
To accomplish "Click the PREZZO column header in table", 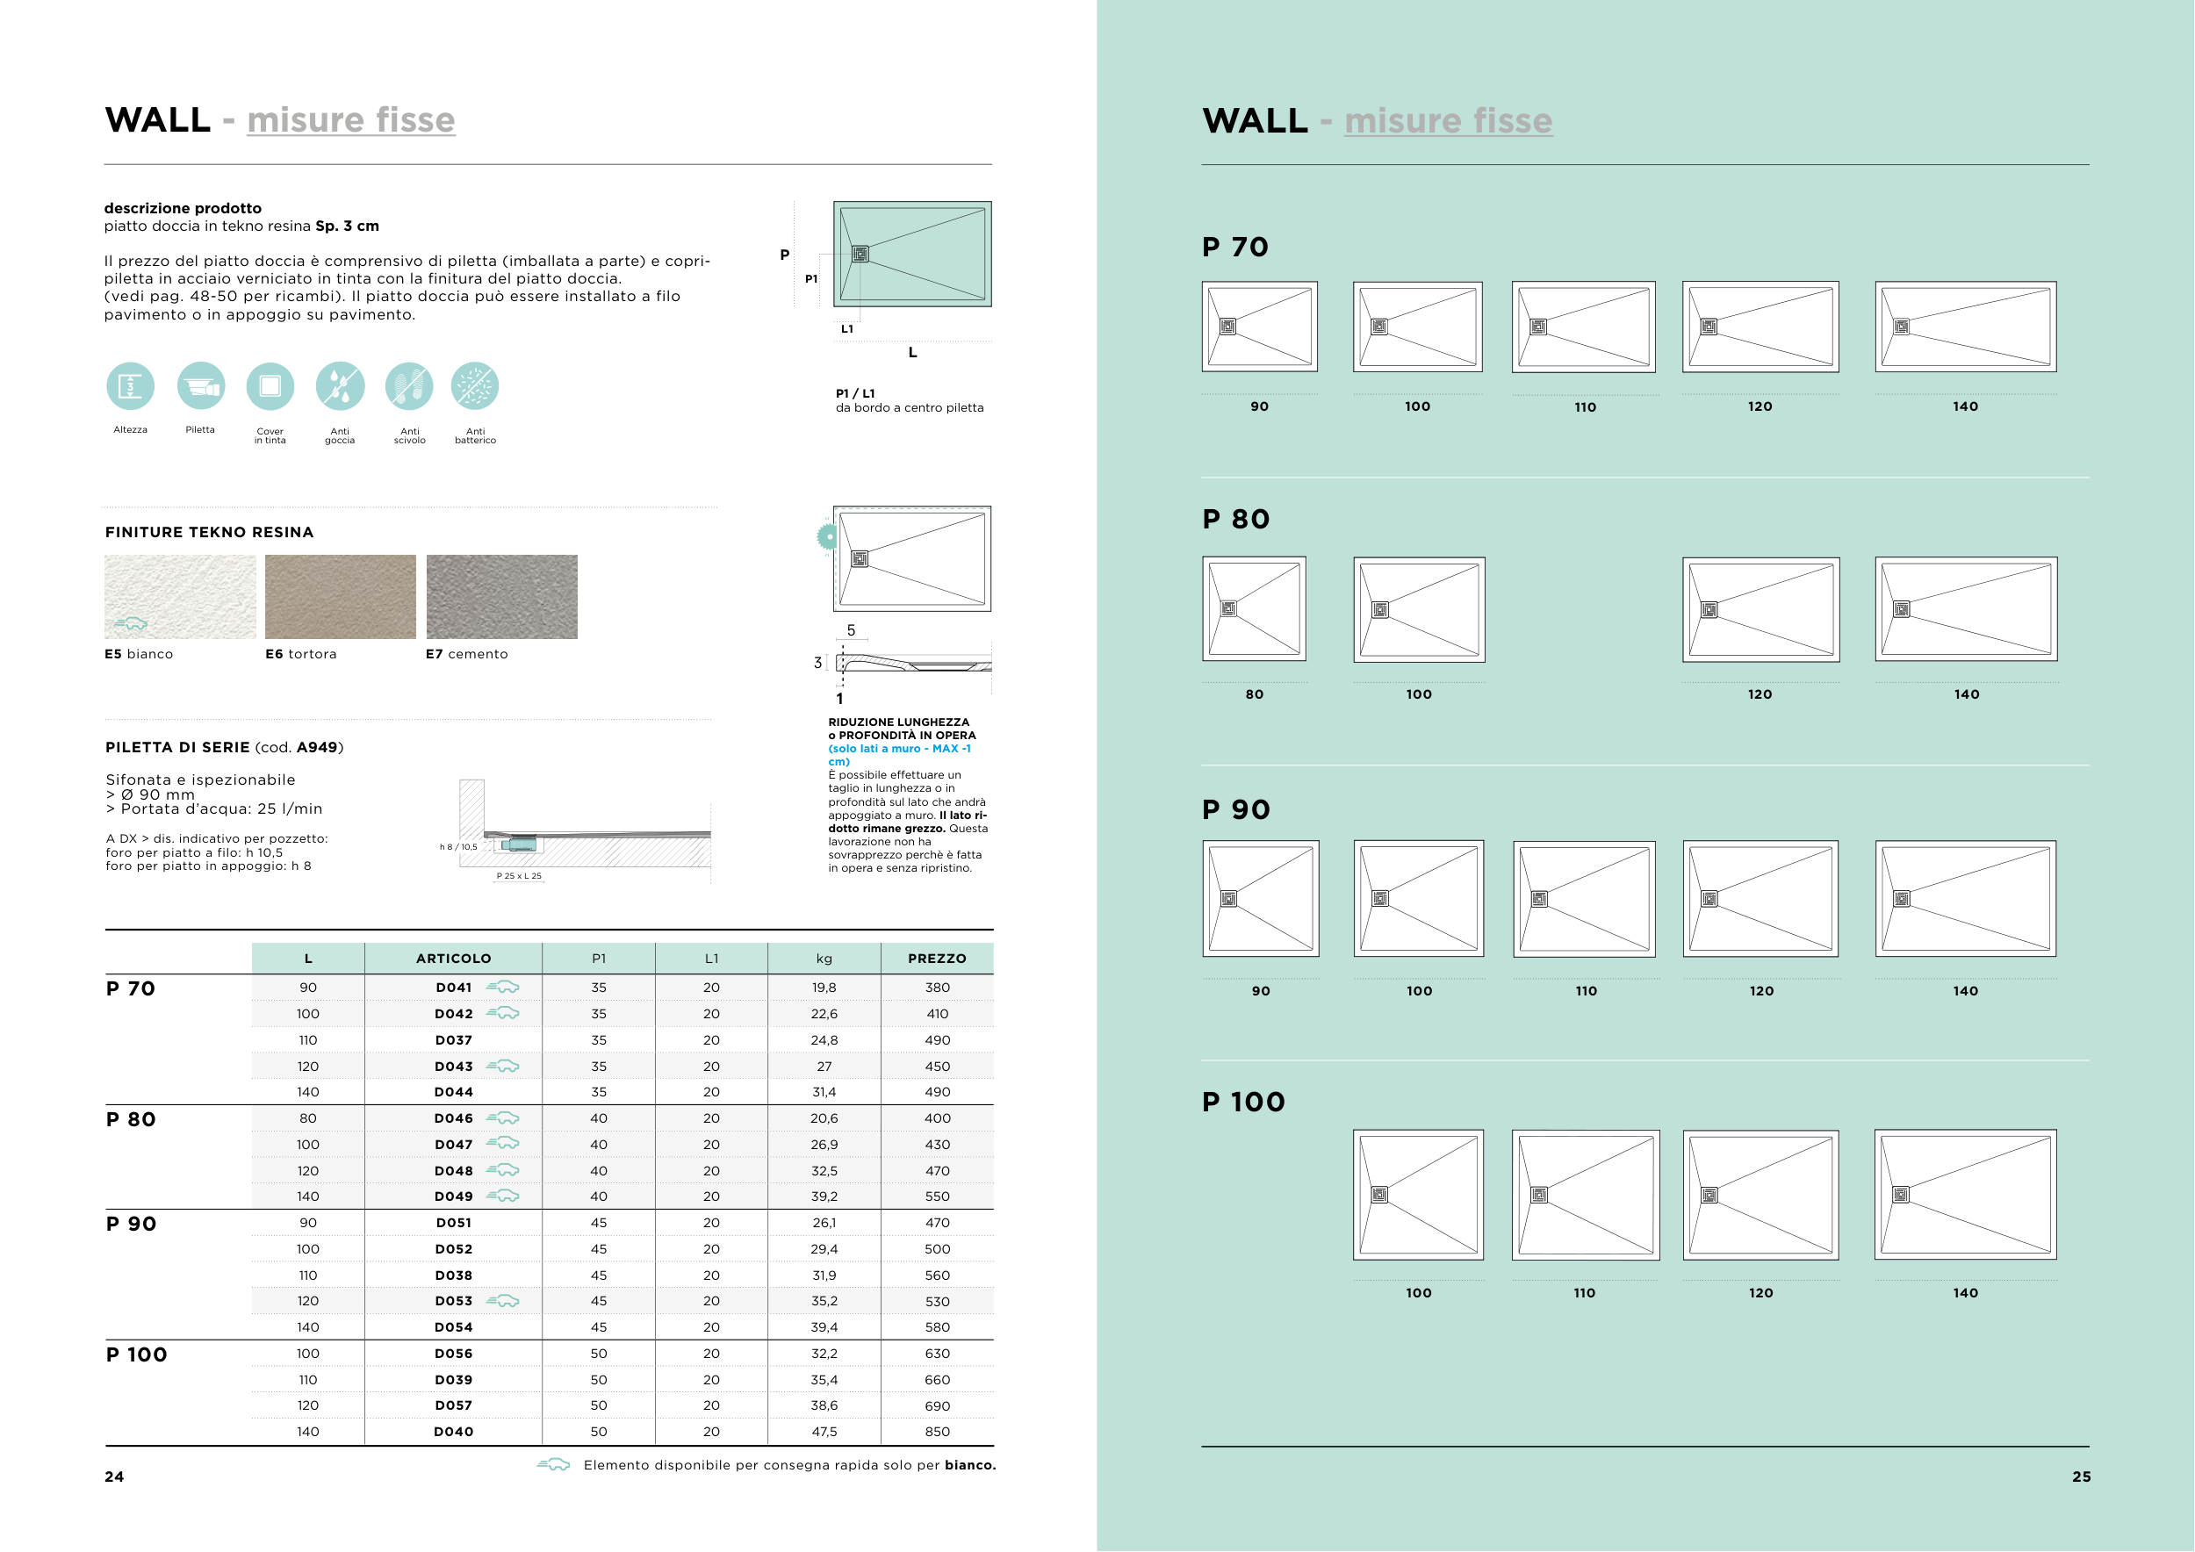I will pyautogui.click(x=937, y=959).
